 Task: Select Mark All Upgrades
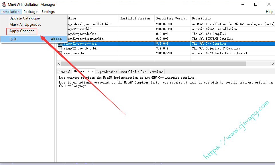tap(25, 25)
